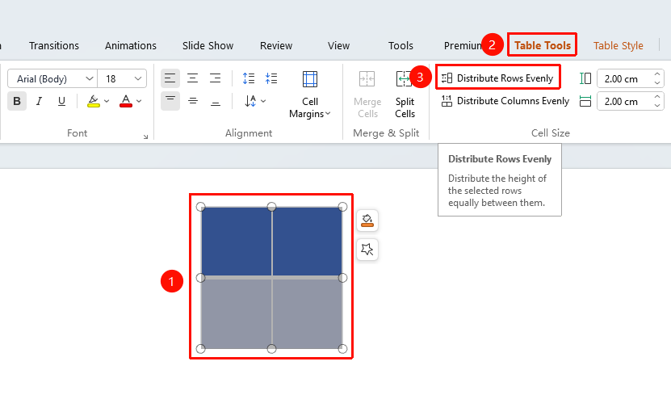Center text horizontally
Screen dimensions: 671x412
tap(192, 78)
